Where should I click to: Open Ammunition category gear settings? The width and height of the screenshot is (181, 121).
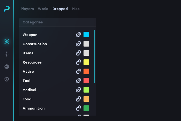[78, 108]
